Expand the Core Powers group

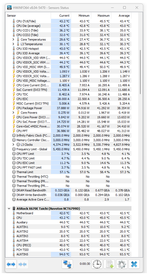[x=13, y=113]
